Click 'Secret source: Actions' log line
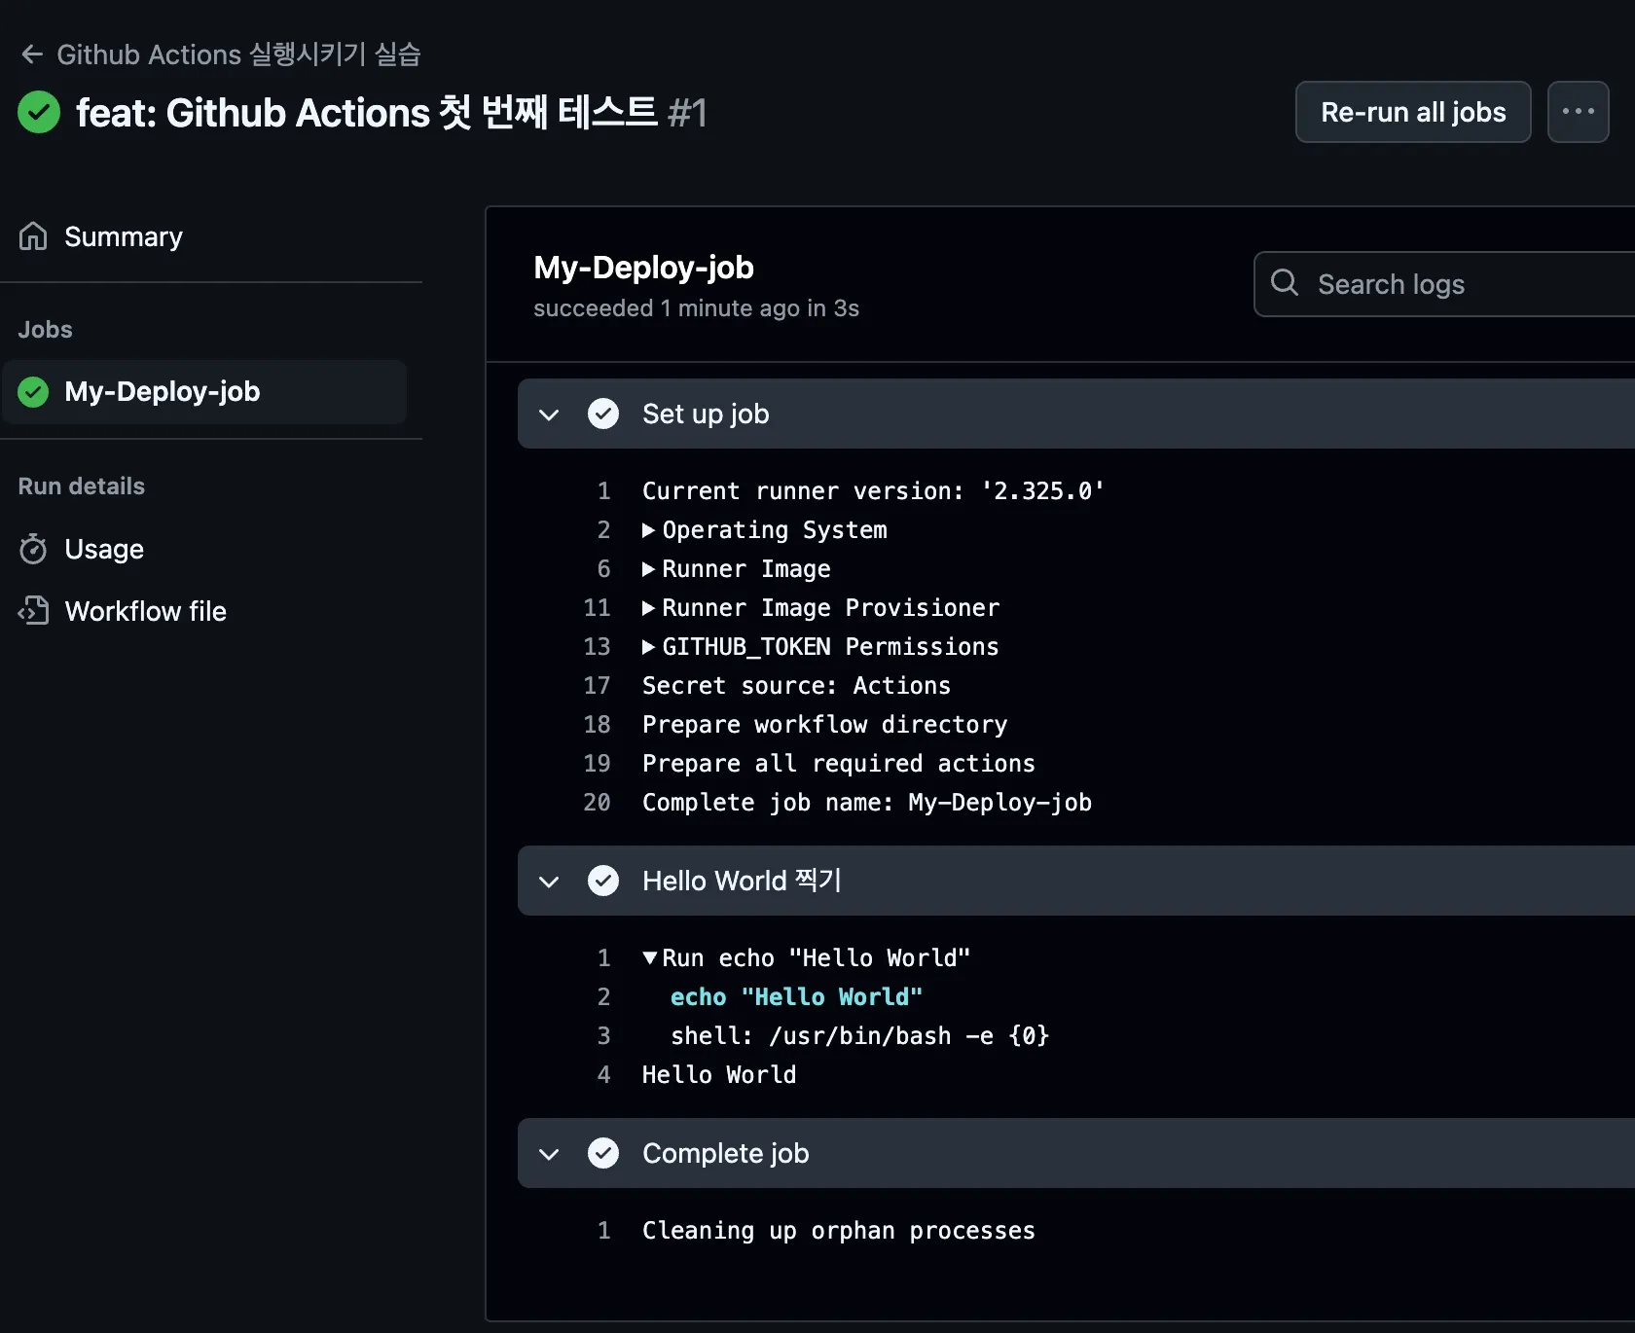 pos(796,686)
